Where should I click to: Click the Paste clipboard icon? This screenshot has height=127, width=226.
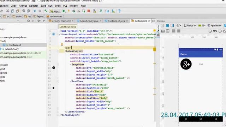(x=18, y=11)
